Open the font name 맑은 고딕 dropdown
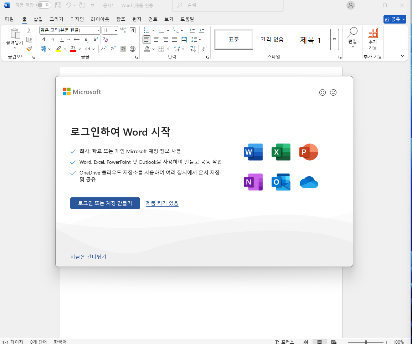 (x=98, y=30)
